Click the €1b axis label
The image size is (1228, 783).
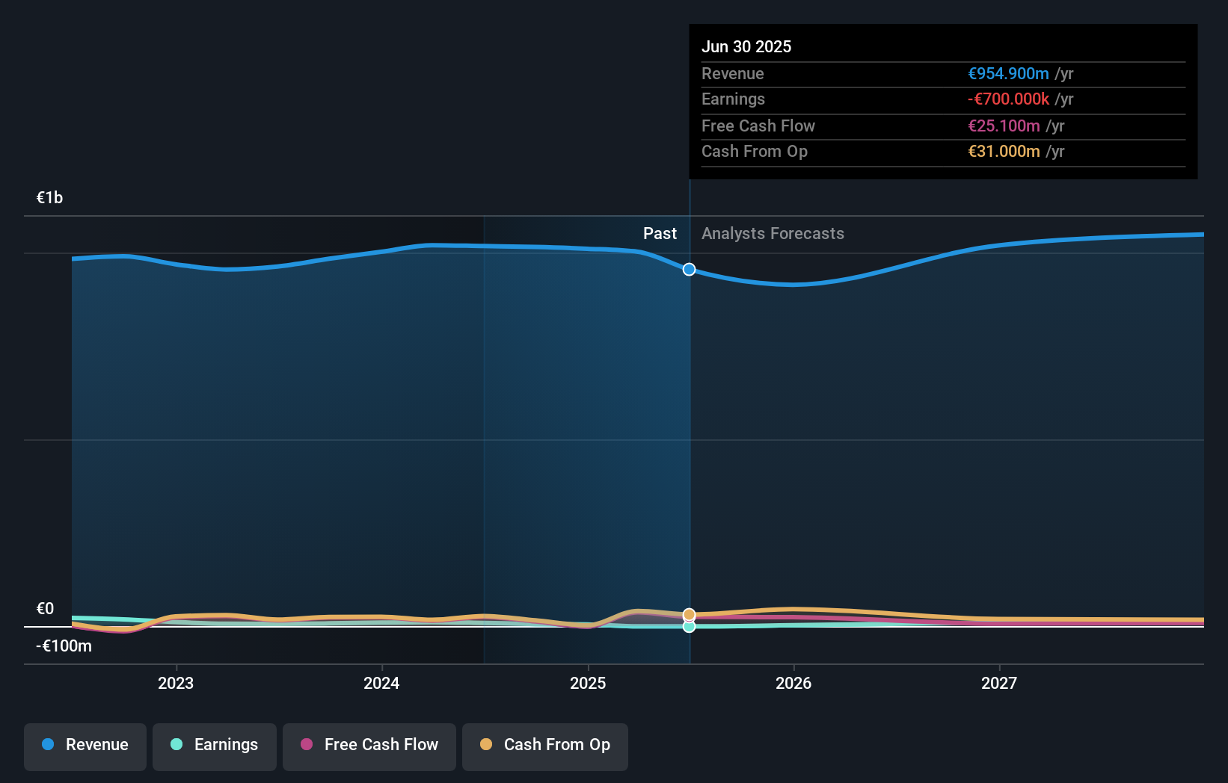pyautogui.click(x=49, y=196)
